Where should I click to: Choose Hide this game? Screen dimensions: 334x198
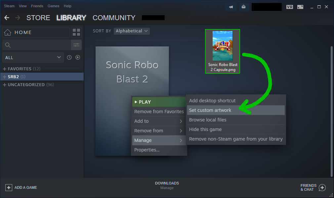(236, 129)
